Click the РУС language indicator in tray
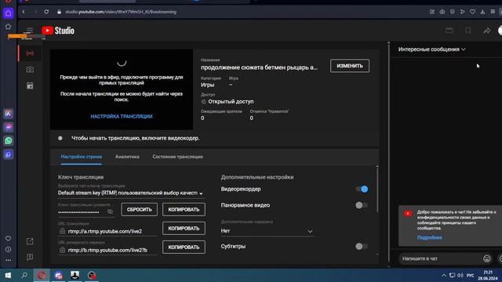The image size is (502, 282). click(470, 275)
